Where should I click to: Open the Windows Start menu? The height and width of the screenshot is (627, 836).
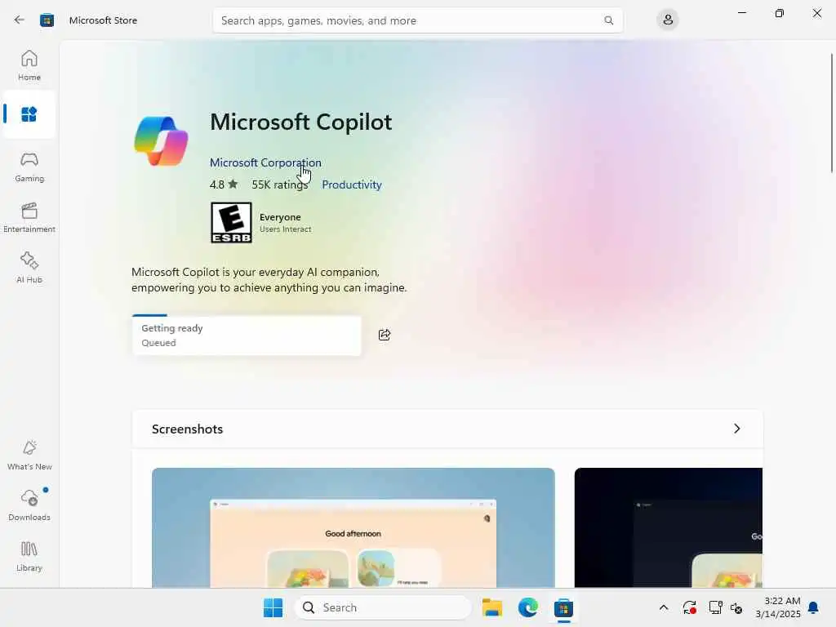tap(273, 607)
